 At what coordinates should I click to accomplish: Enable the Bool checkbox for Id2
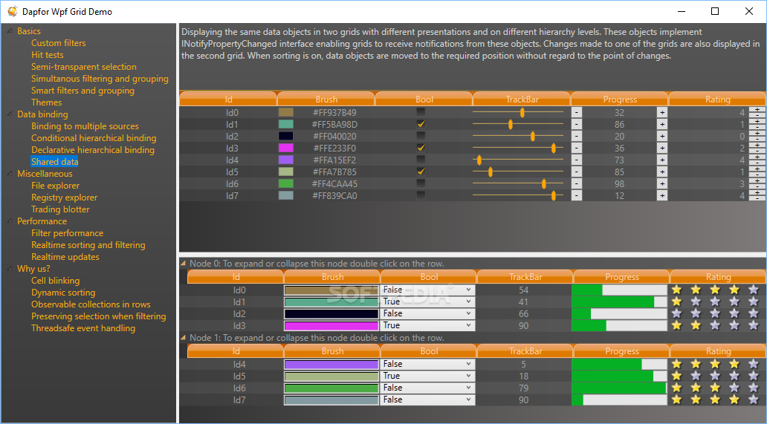(421, 136)
